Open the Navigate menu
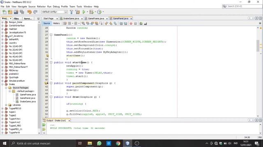The height and width of the screenshot is (147, 263). [22, 7]
